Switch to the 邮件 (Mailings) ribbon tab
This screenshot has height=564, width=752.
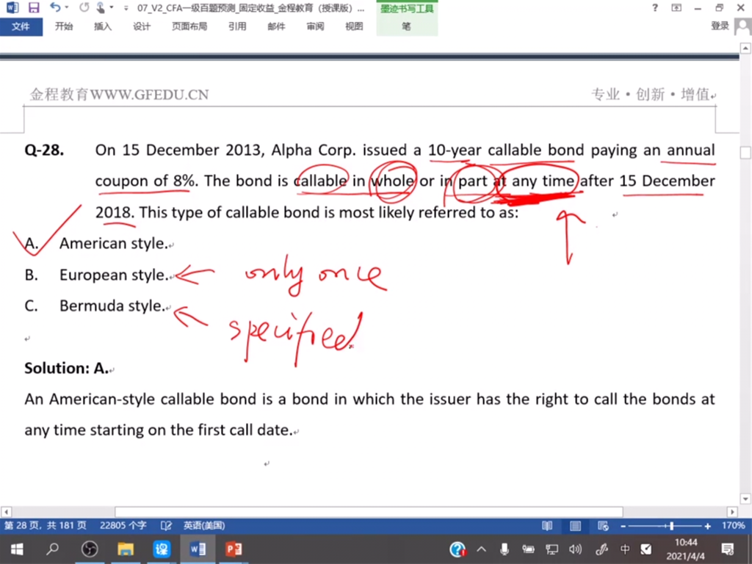pyautogui.click(x=276, y=26)
